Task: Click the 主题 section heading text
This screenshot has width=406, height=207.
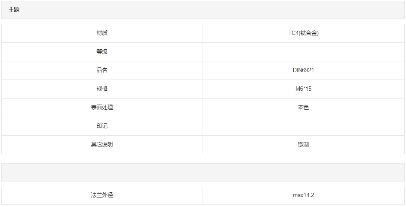Action: point(14,10)
